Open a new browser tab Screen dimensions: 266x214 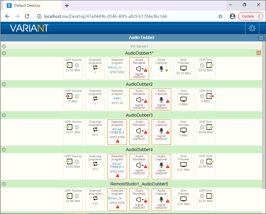coord(67,6)
